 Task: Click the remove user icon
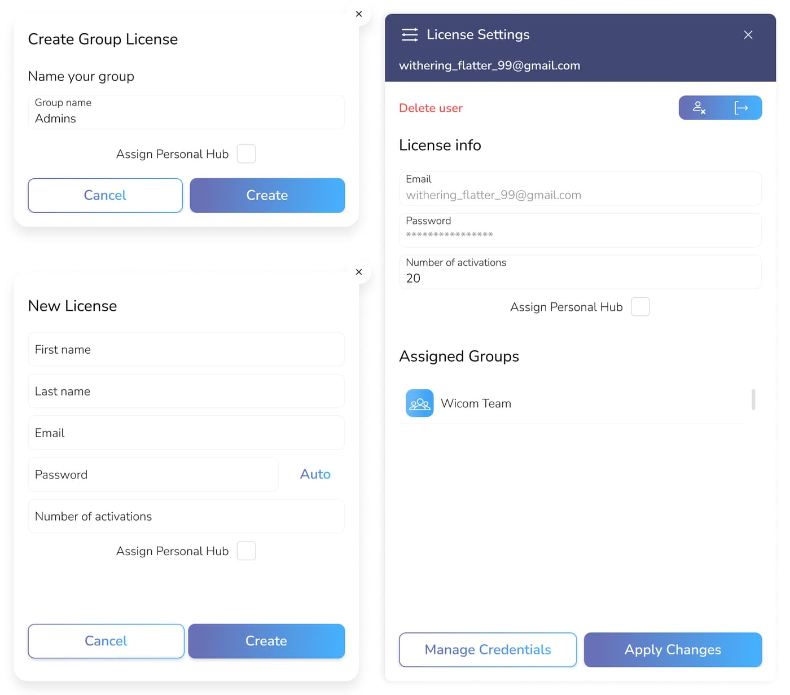(x=699, y=108)
